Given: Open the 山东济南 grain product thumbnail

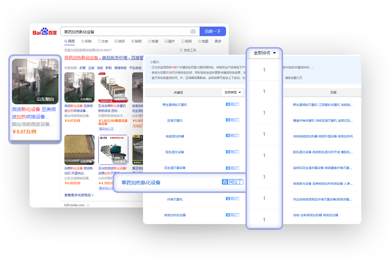Looking at the screenshot, I should pos(80,150).
